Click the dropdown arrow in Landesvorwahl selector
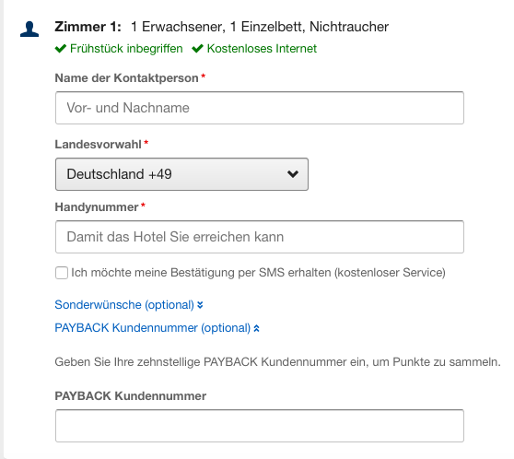Screen dimensions: 514x459 pos(293,174)
